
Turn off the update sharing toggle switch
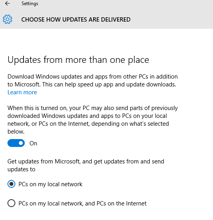(16, 143)
